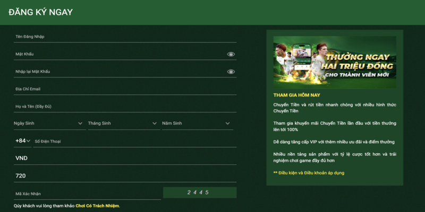Click the 2445 captcha code image
The image size is (425, 212).
[x=199, y=192]
